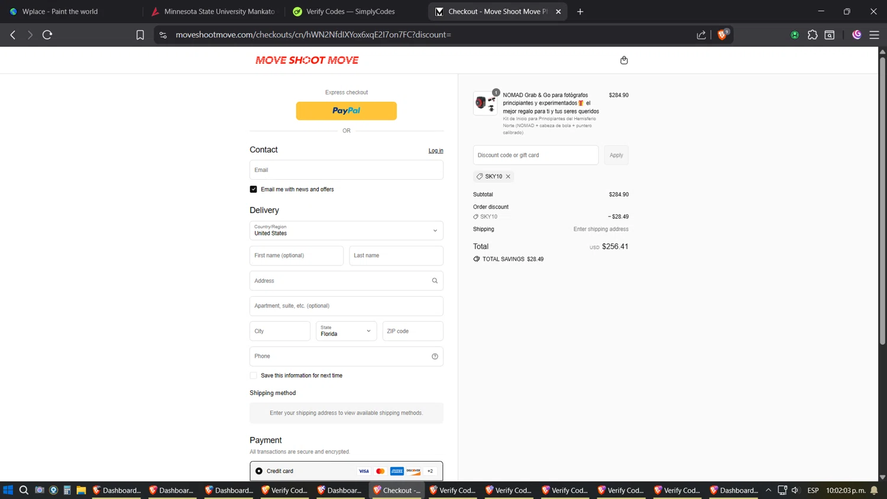Screen dimensions: 887x499
Task: Click the City input field
Action: [280, 331]
